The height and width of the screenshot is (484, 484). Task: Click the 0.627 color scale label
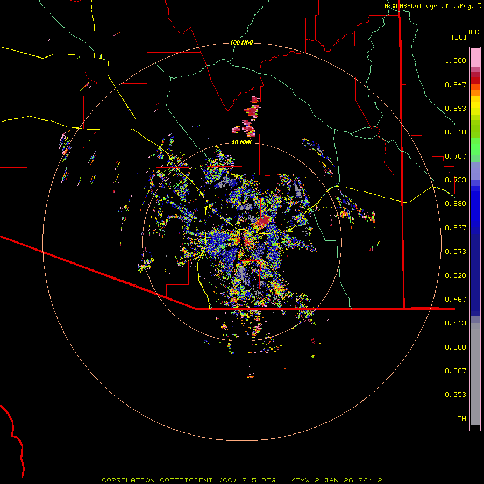(x=455, y=228)
